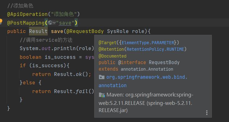Viewport: 229px width, 122px height.
Task: Click the is_success variable declaration
Action: click(x=60, y=57)
